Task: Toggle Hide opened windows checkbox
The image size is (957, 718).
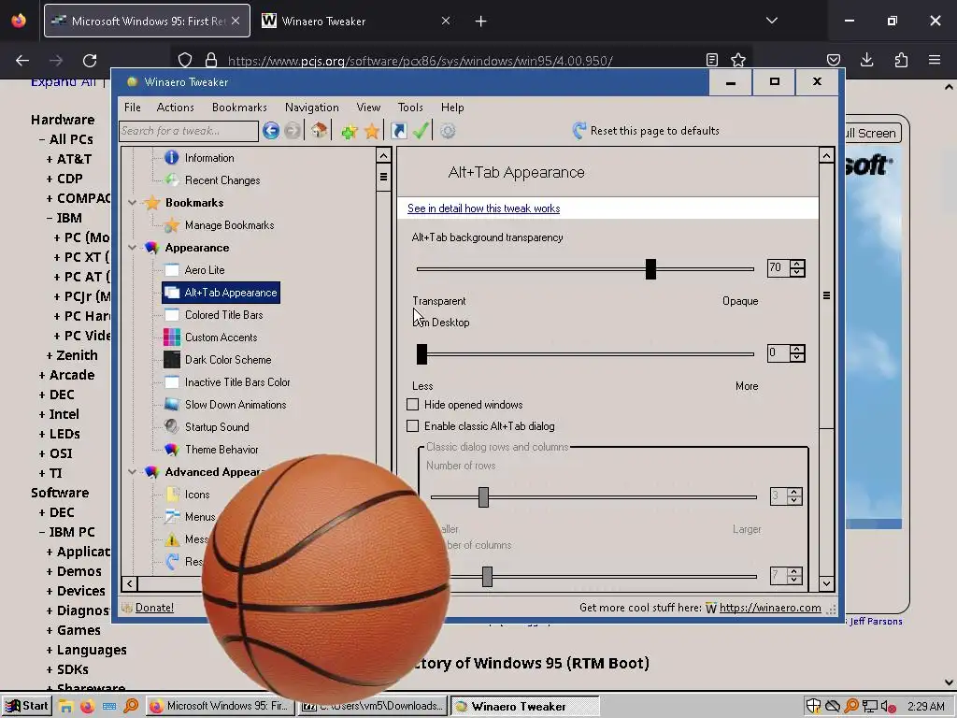Action: [x=412, y=405]
